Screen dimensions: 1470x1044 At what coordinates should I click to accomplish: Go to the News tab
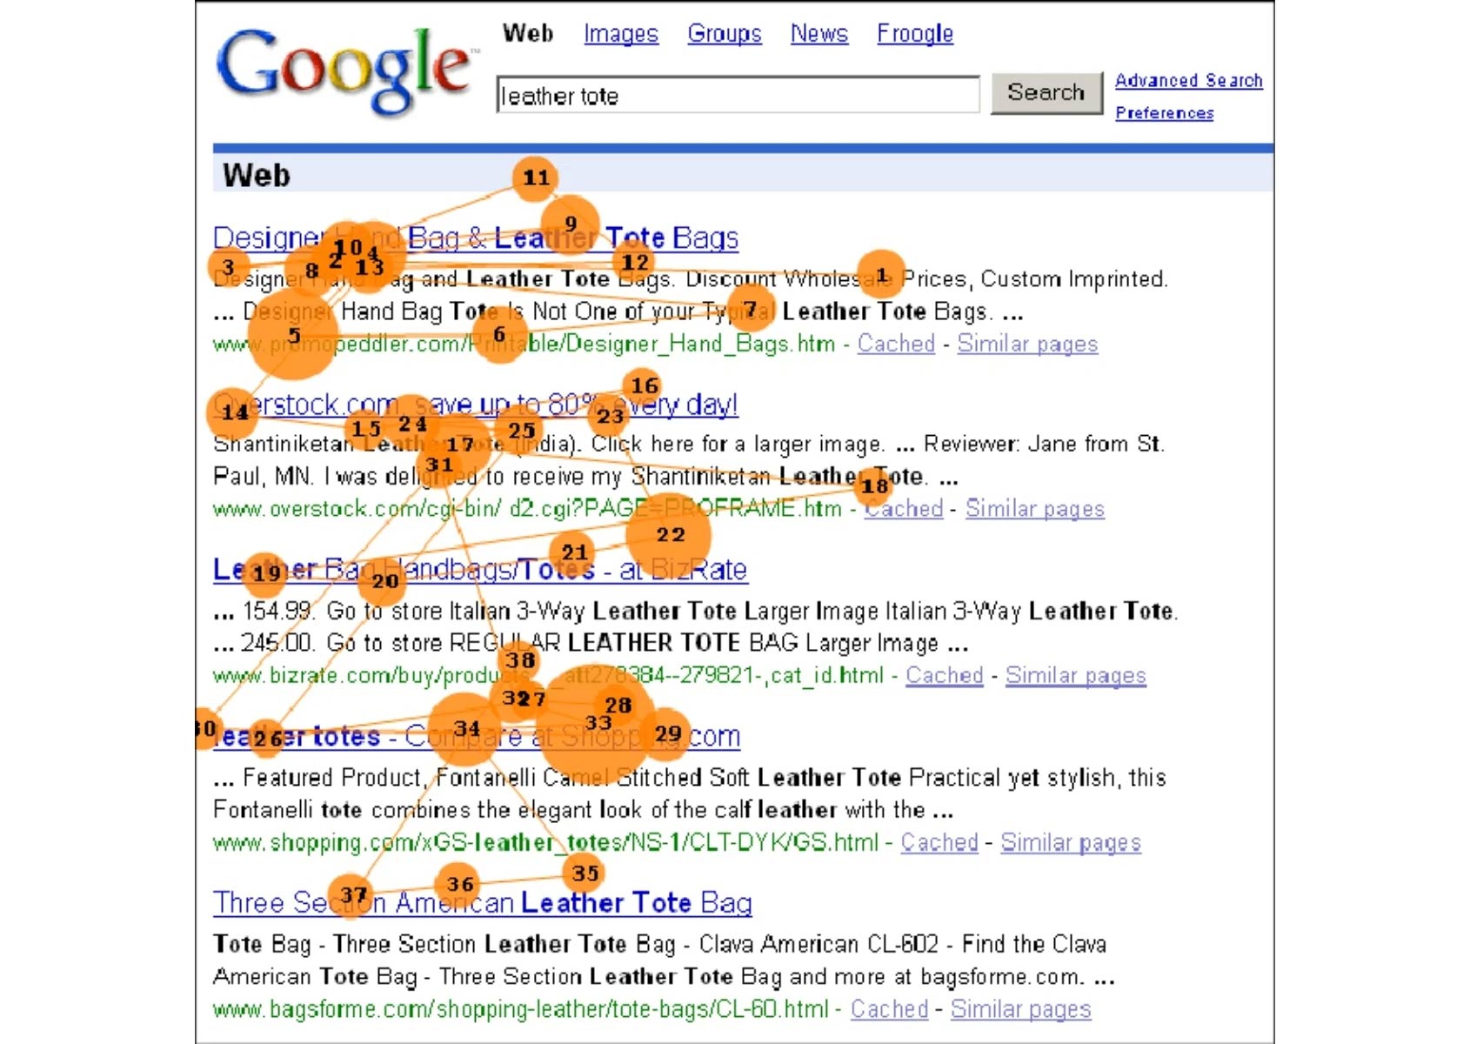(819, 34)
